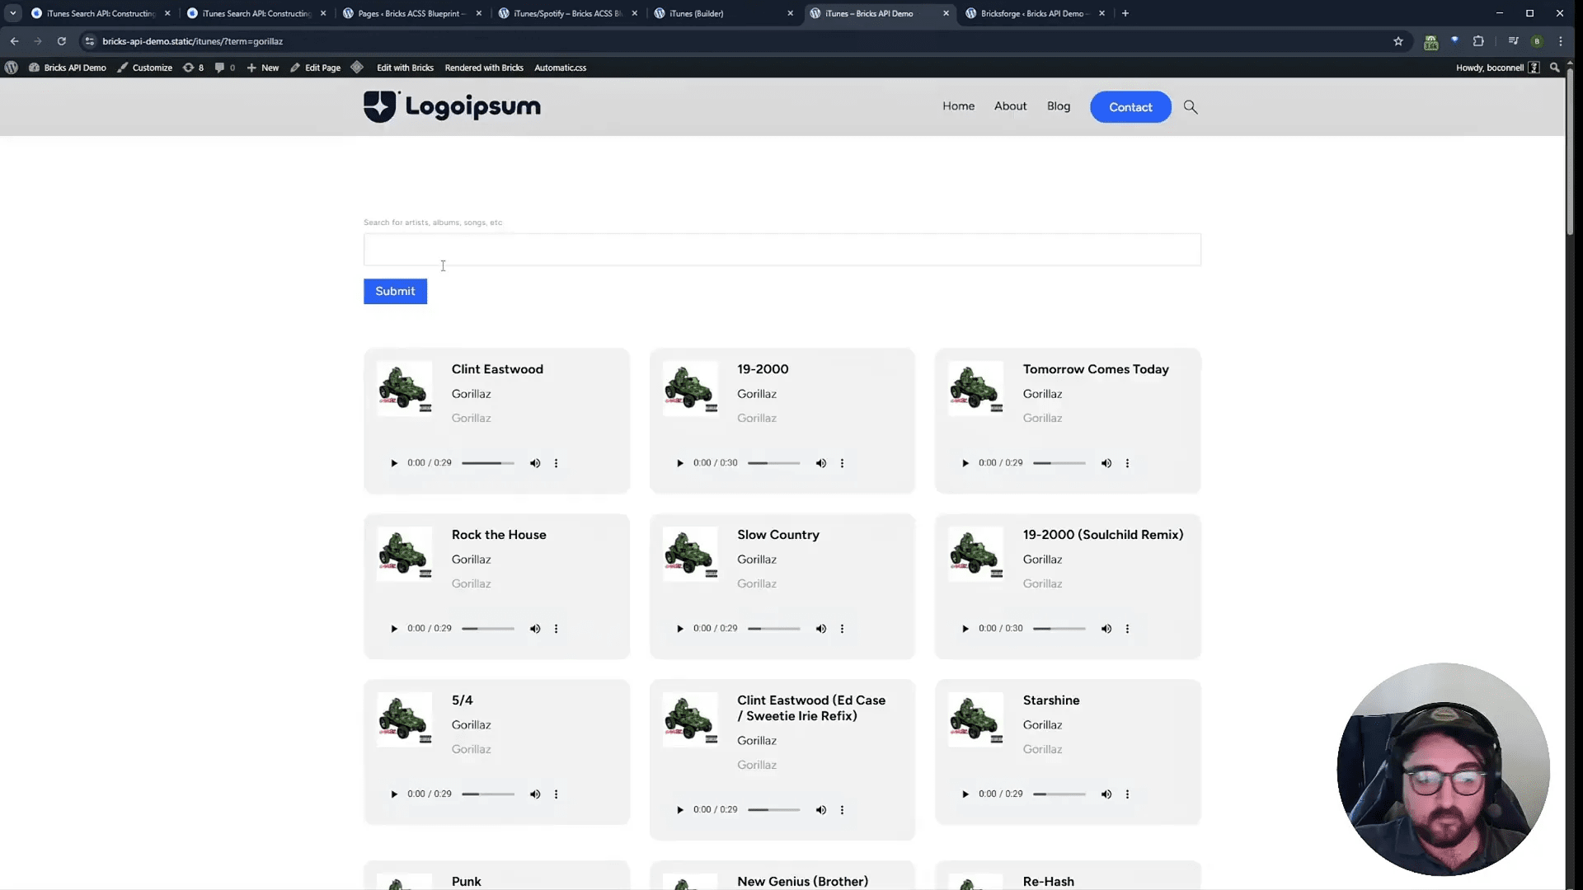Click Edit with Bricks in admin bar

[x=405, y=68]
